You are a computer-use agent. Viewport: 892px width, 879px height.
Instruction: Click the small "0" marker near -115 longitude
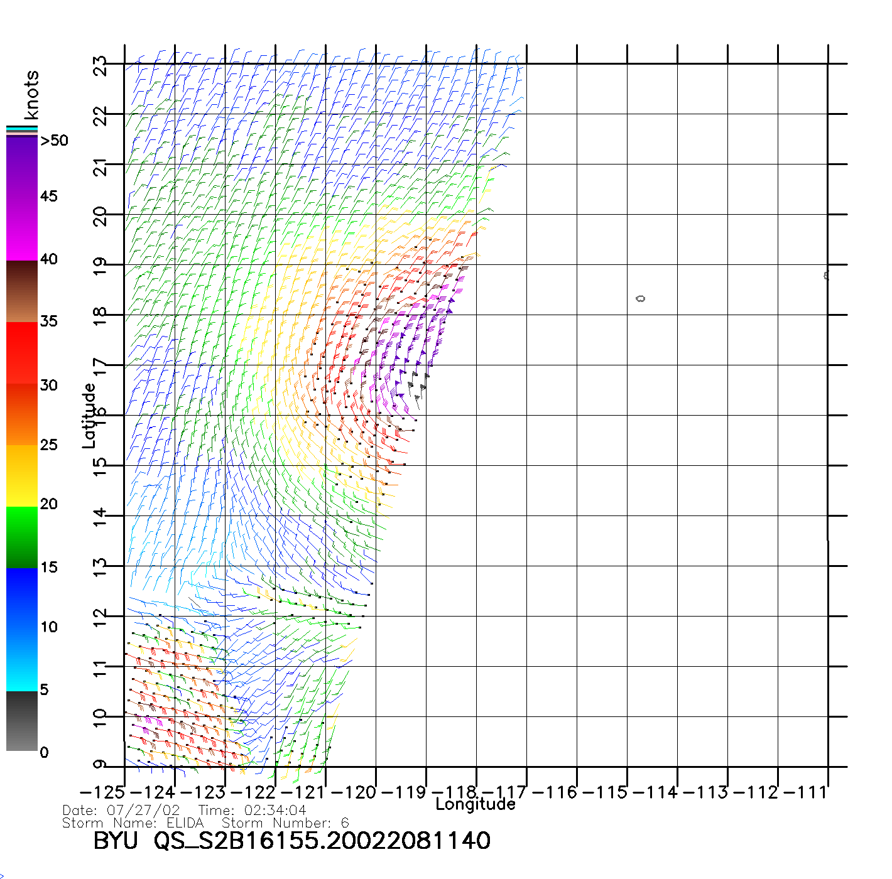click(x=640, y=299)
